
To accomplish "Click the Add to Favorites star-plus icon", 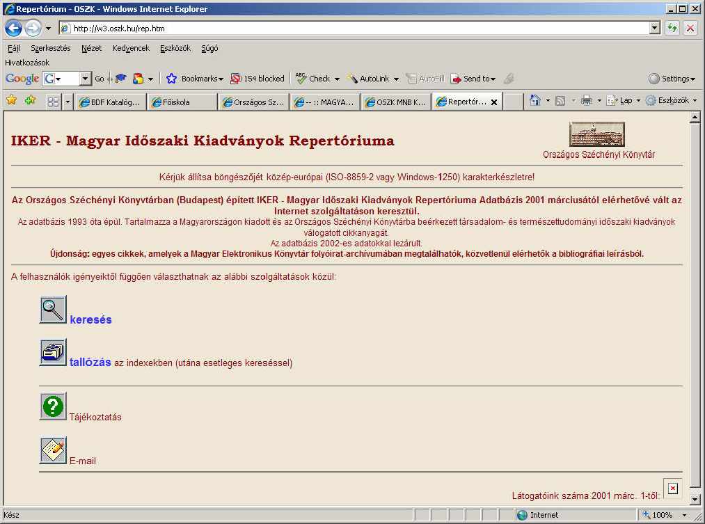I will pyautogui.click(x=31, y=100).
